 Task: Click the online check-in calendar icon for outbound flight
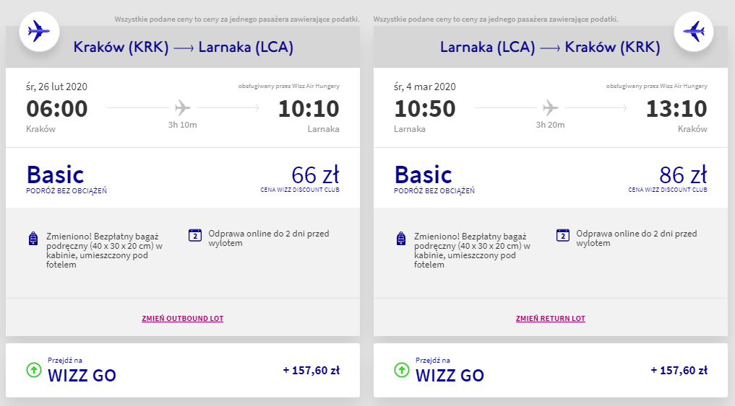[194, 234]
